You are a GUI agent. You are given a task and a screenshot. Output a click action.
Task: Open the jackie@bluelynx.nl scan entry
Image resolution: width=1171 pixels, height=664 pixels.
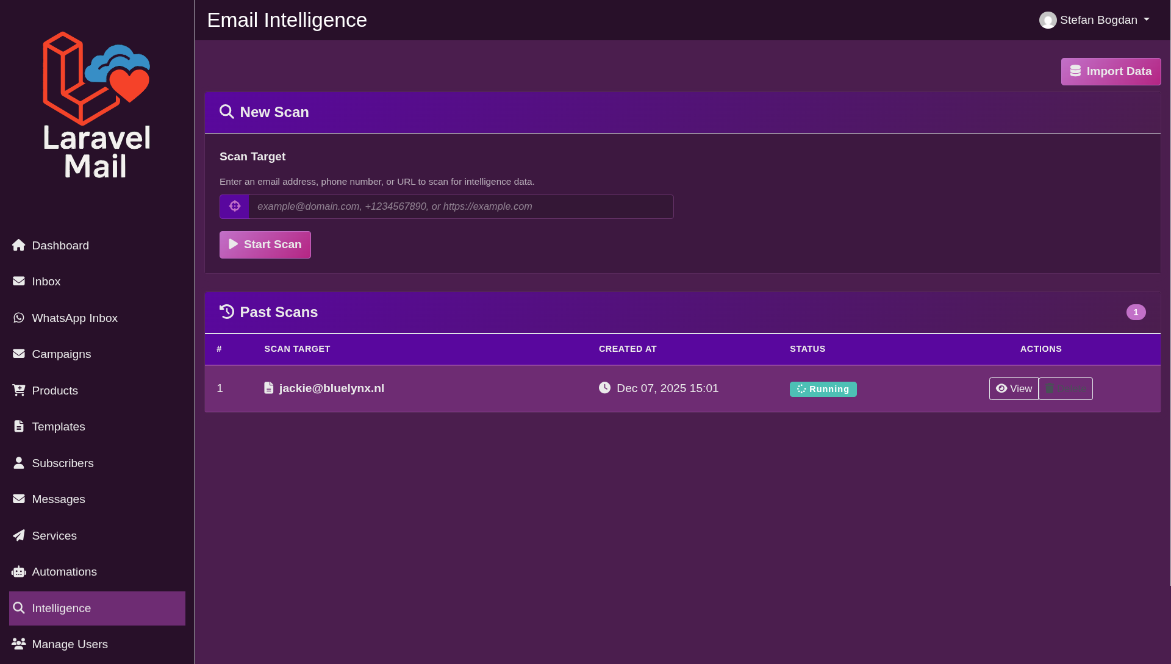(331, 388)
